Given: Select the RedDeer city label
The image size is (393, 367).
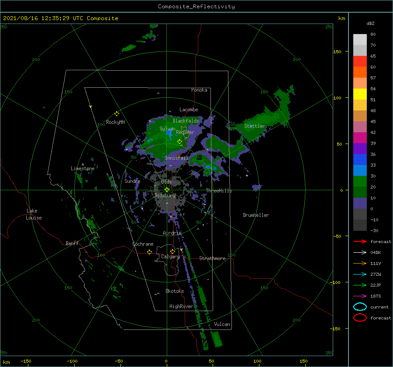Looking at the screenshot, I should pos(185,132).
